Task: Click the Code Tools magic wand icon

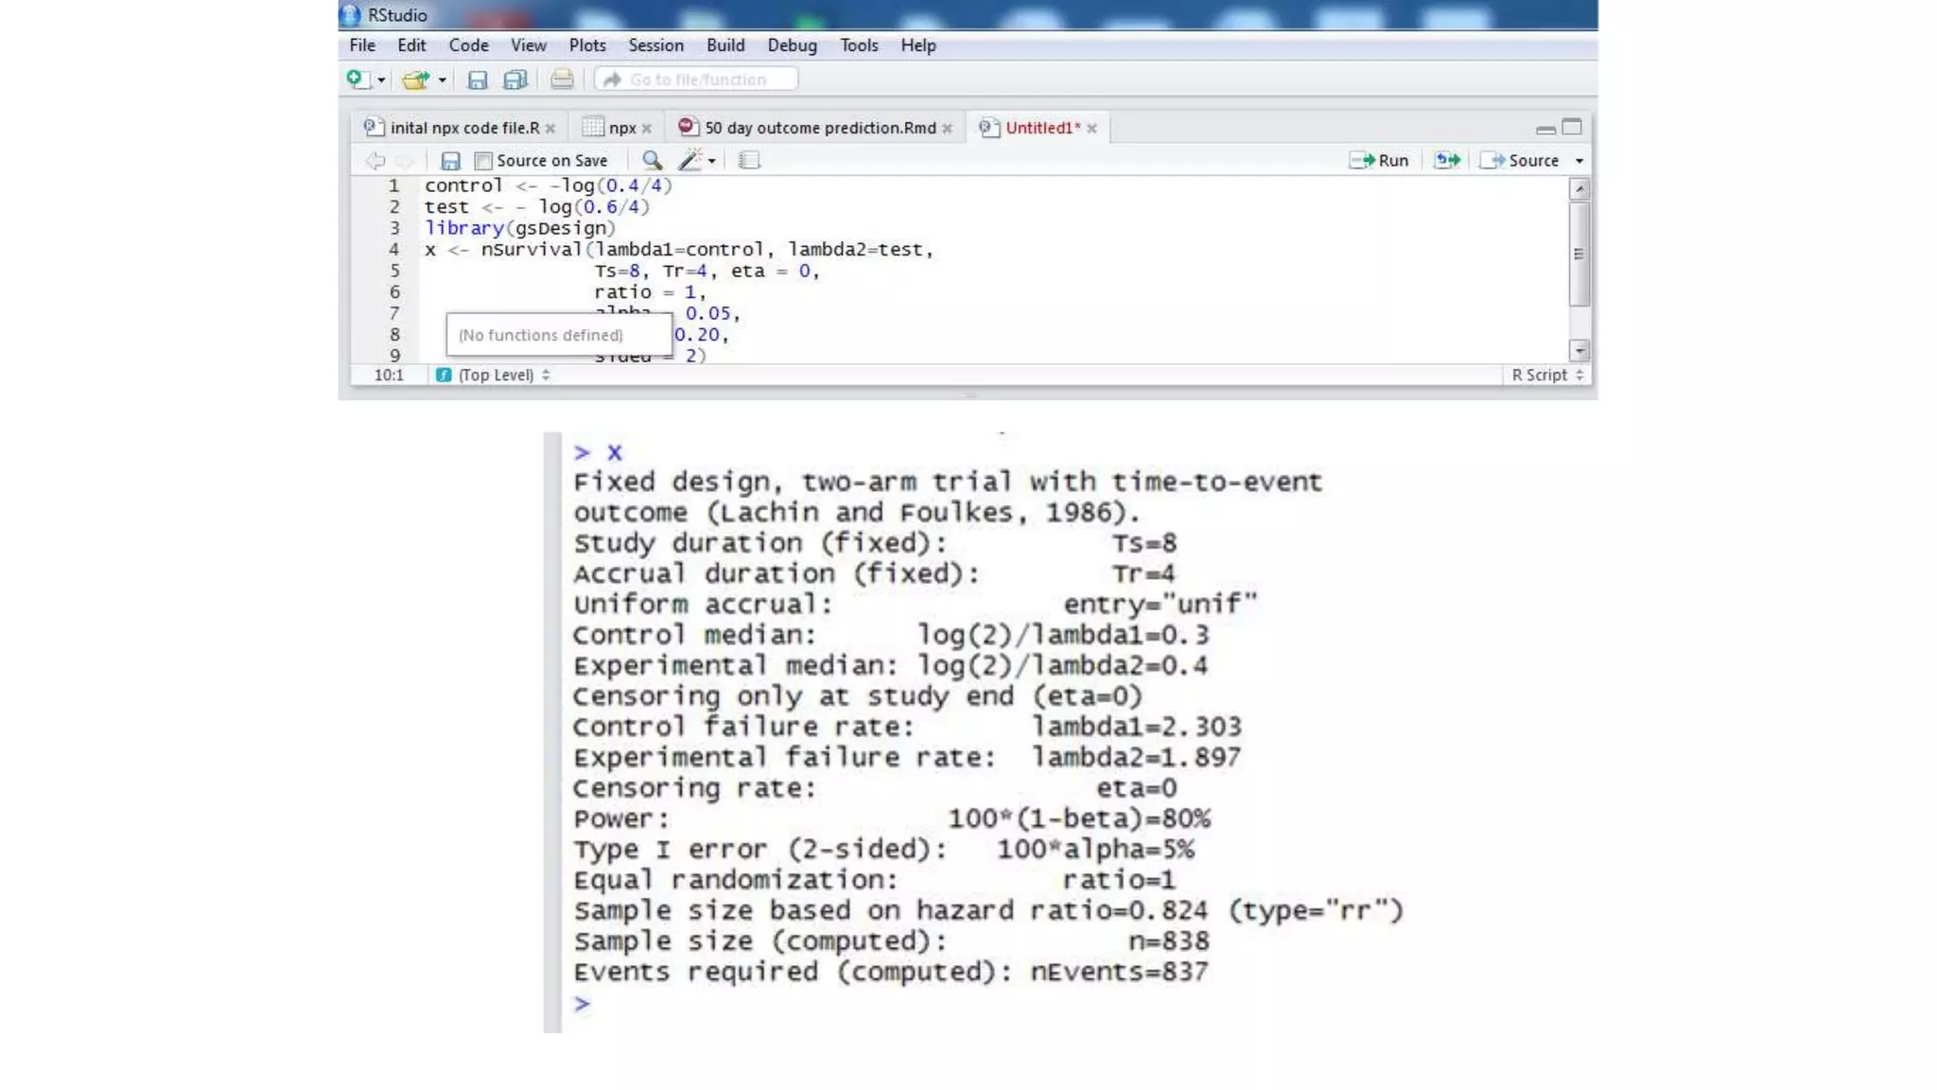Action: (x=690, y=161)
